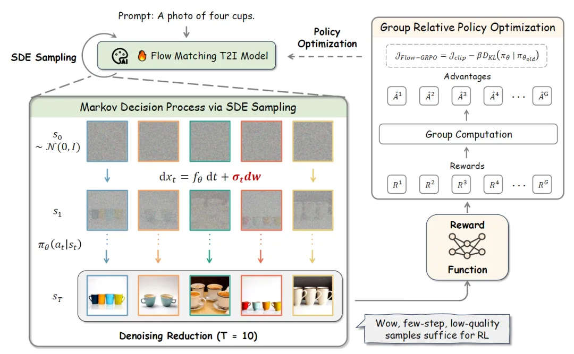Click the π_θ(a_t|s_t) policy label
The height and width of the screenshot is (354, 574).
60,245
